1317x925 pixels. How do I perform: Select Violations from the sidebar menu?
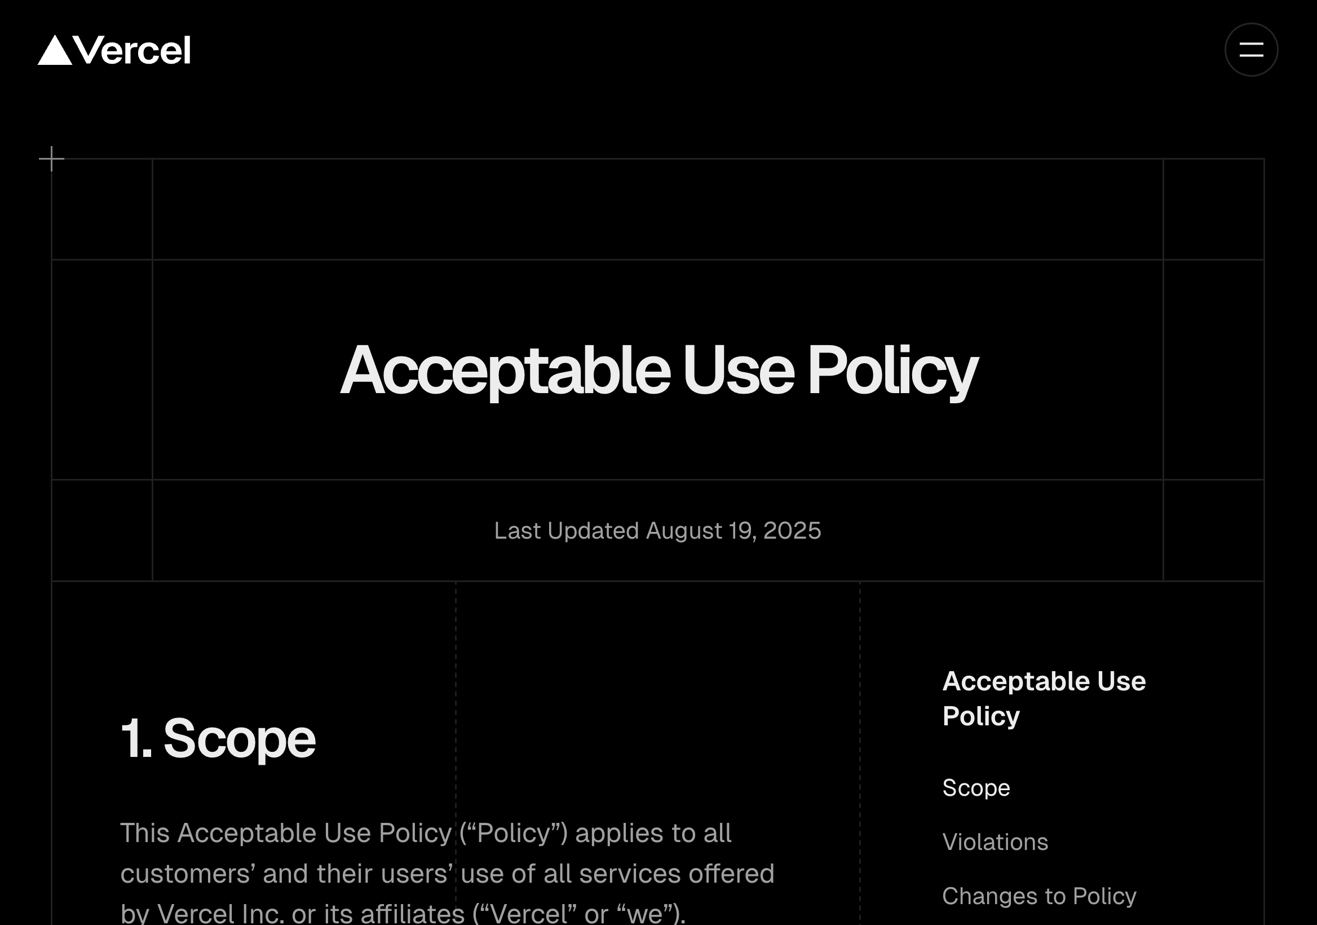coord(996,842)
